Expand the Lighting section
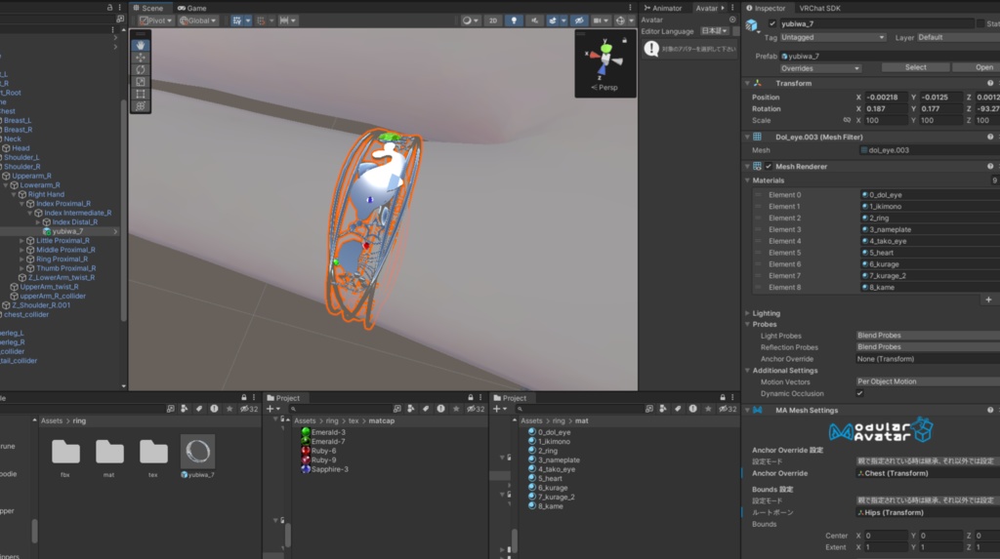This screenshot has width=1000, height=559. (x=747, y=313)
